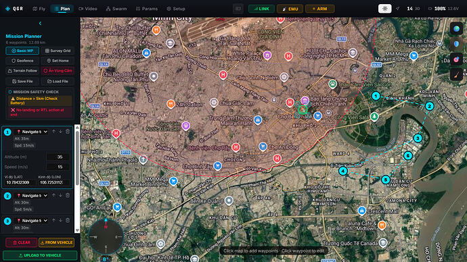The image size is (467, 262).
Task: Open the Fly tab
Action: click(39, 9)
